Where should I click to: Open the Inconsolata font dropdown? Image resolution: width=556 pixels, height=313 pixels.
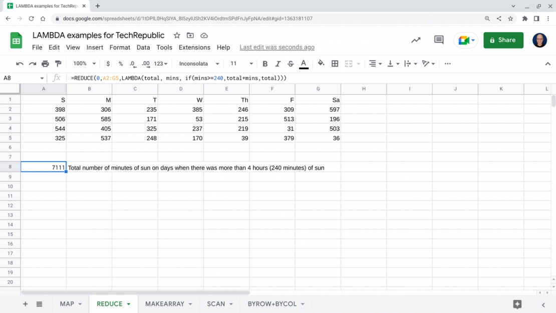tap(198, 64)
